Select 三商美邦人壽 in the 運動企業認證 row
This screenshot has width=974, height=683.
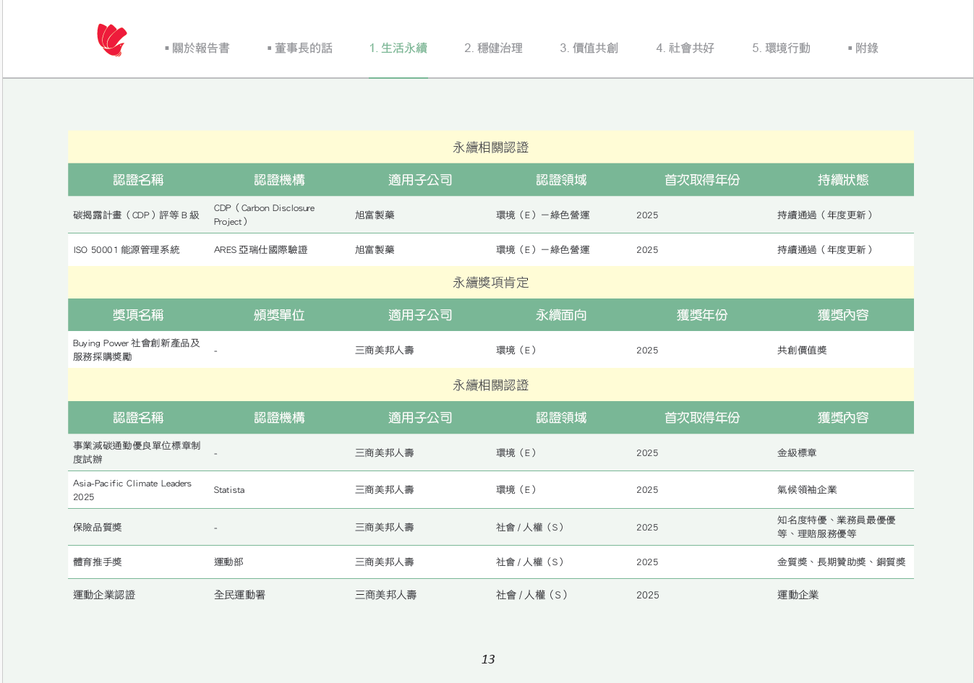tap(386, 595)
